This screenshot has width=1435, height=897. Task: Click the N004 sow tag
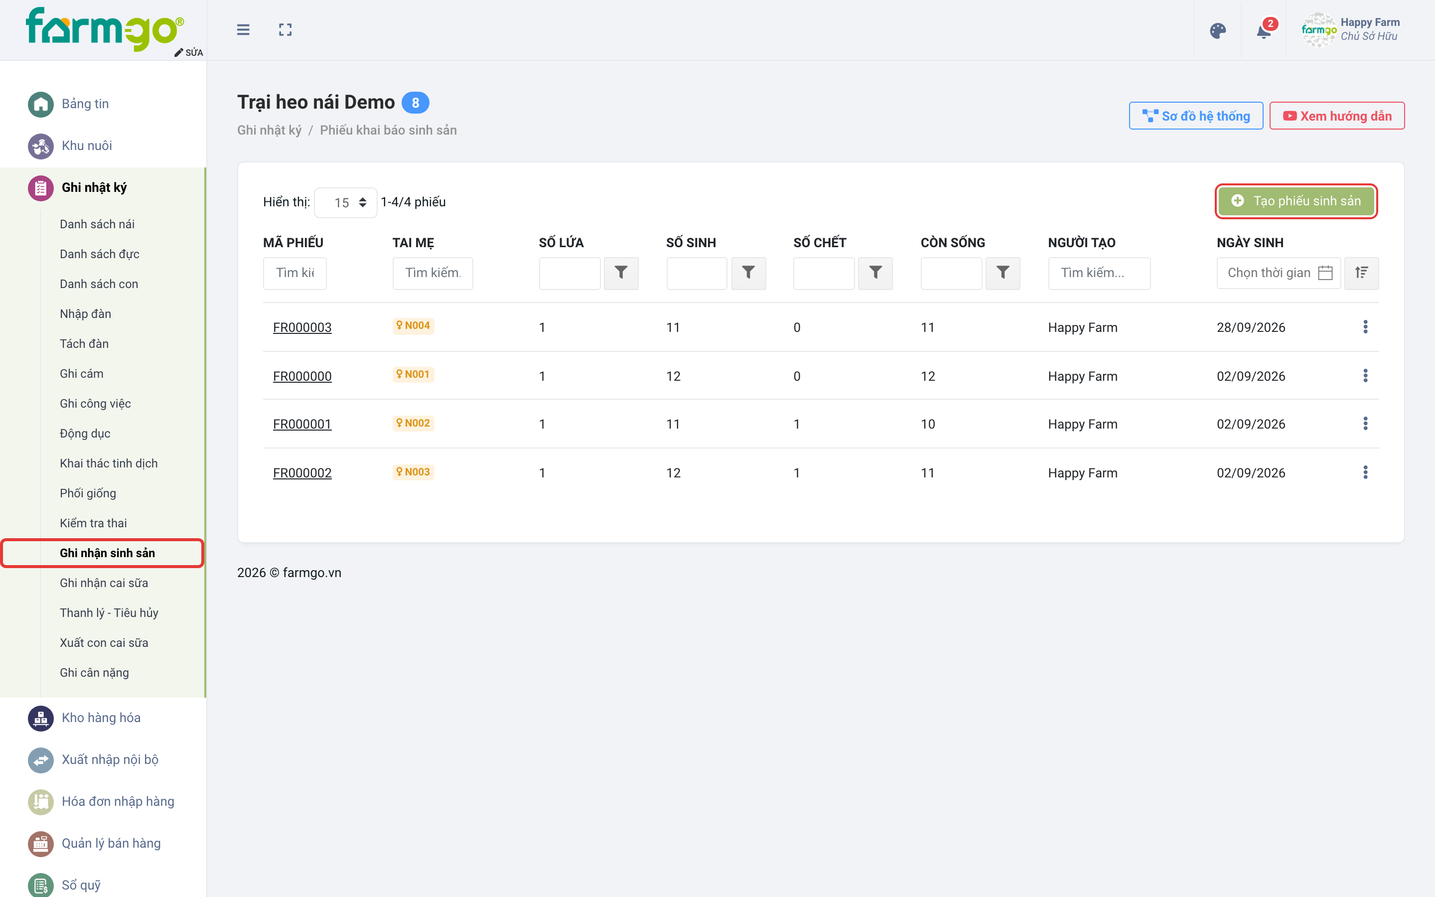tap(413, 326)
